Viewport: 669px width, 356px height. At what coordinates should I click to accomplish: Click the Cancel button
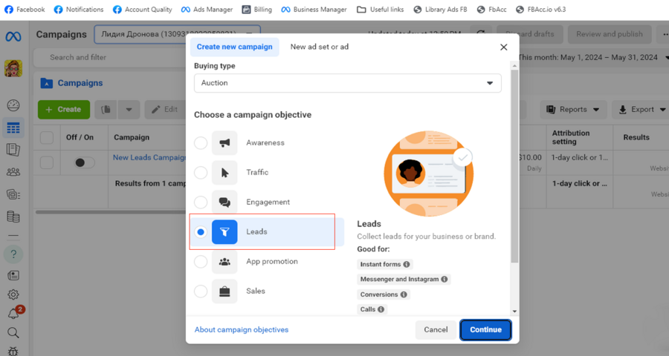pos(436,329)
